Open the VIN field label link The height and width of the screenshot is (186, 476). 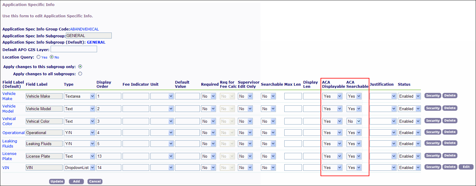pyautogui.click(x=6, y=167)
